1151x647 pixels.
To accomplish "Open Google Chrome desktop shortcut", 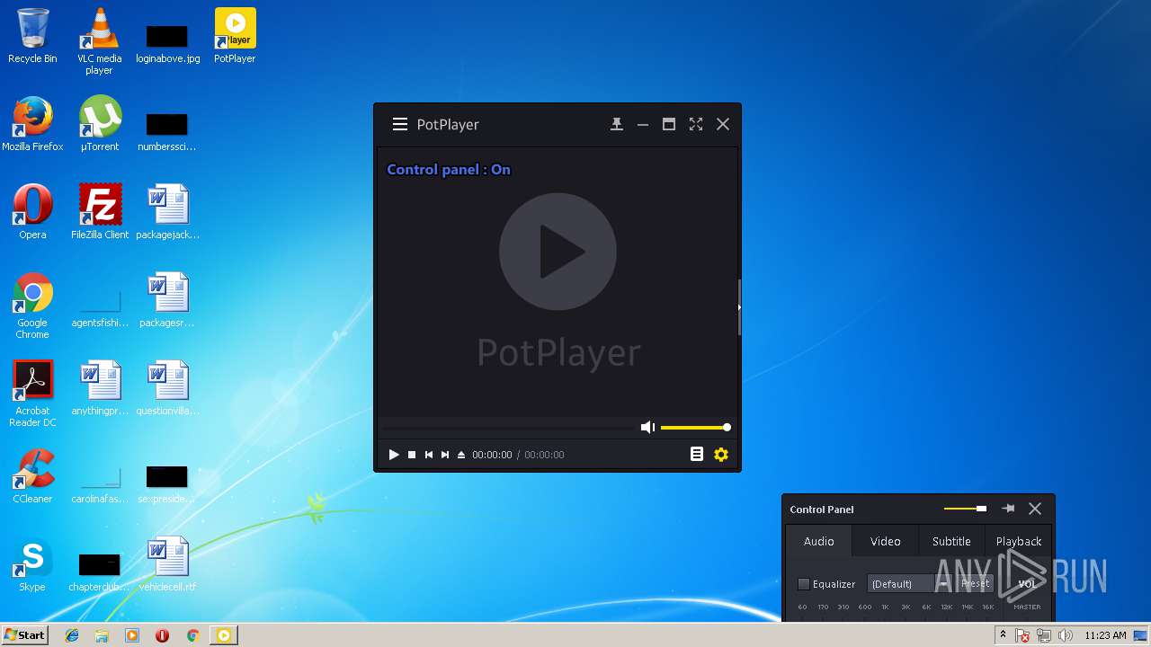I will tap(32, 306).
